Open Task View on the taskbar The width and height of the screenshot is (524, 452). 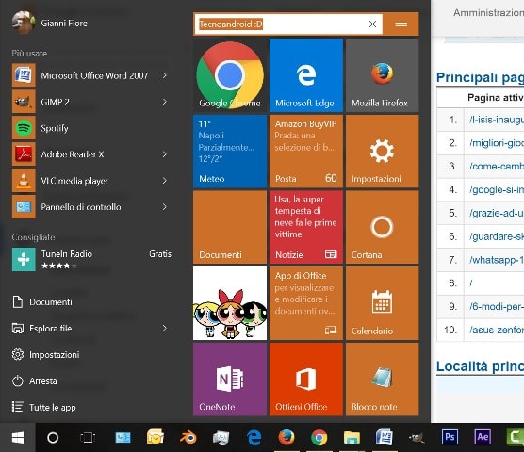point(88,437)
